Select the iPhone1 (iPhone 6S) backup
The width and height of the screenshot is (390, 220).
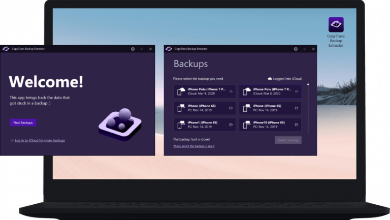click(205, 124)
